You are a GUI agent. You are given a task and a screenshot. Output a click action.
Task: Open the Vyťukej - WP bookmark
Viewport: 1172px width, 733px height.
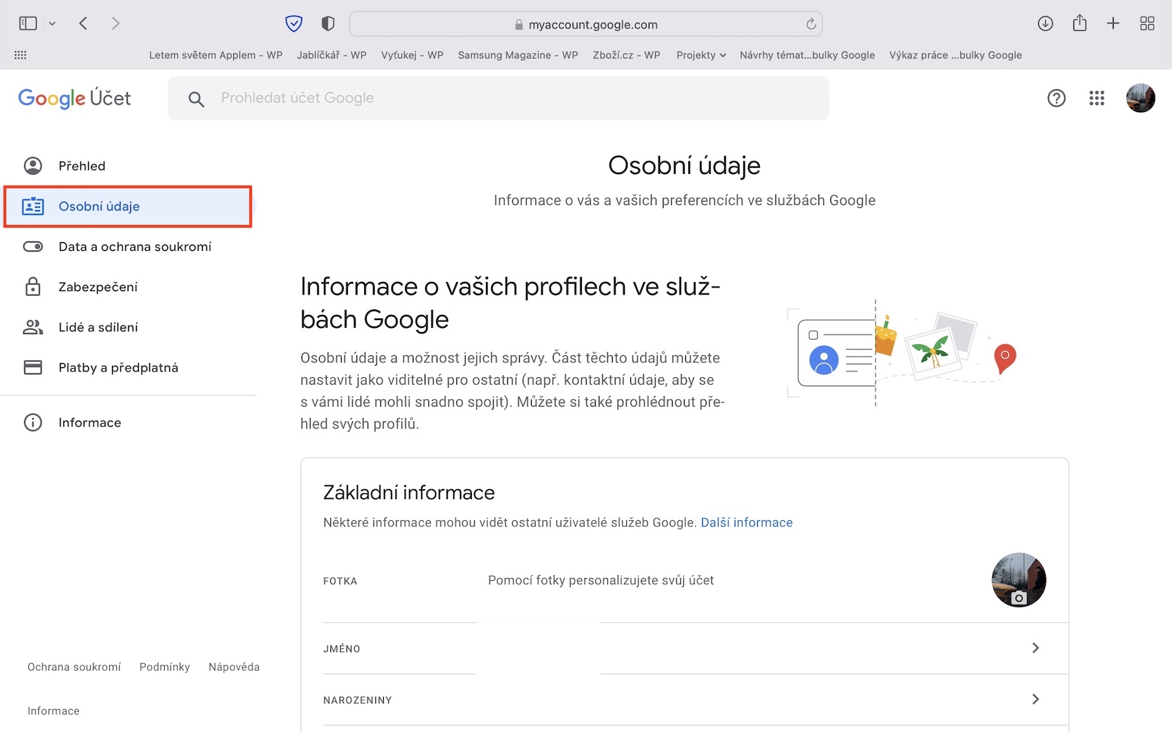[x=412, y=55]
